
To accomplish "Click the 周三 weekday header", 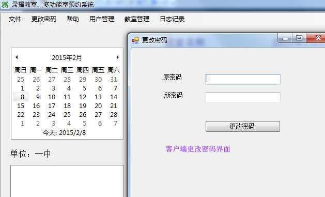I will pyautogui.click(x=67, y=70).
